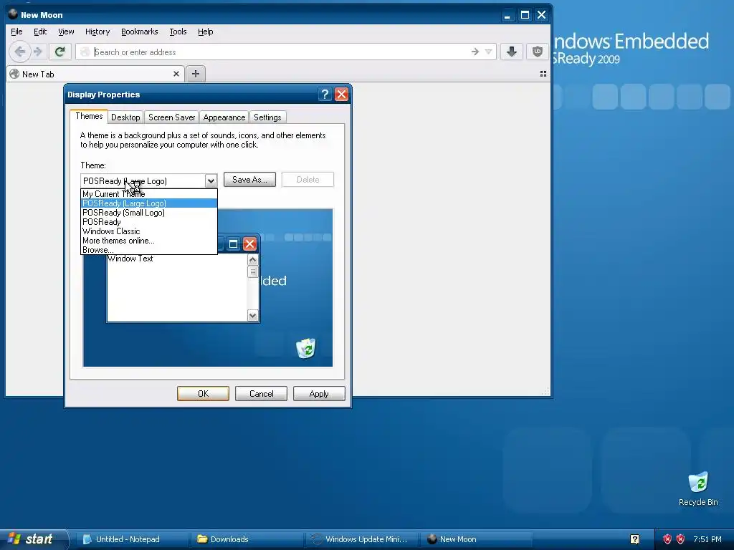Switch to Downloads folder taskbar button

pyautogui.click(x=247, y=539)
